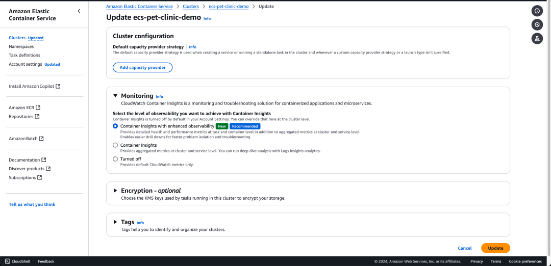Open Subscriptions link
The width and height of the screenshot is (551, 266).
pyautogui.click(x=22, y=177)
